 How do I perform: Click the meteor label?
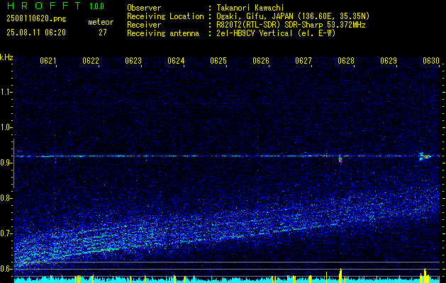coord(101,22)
